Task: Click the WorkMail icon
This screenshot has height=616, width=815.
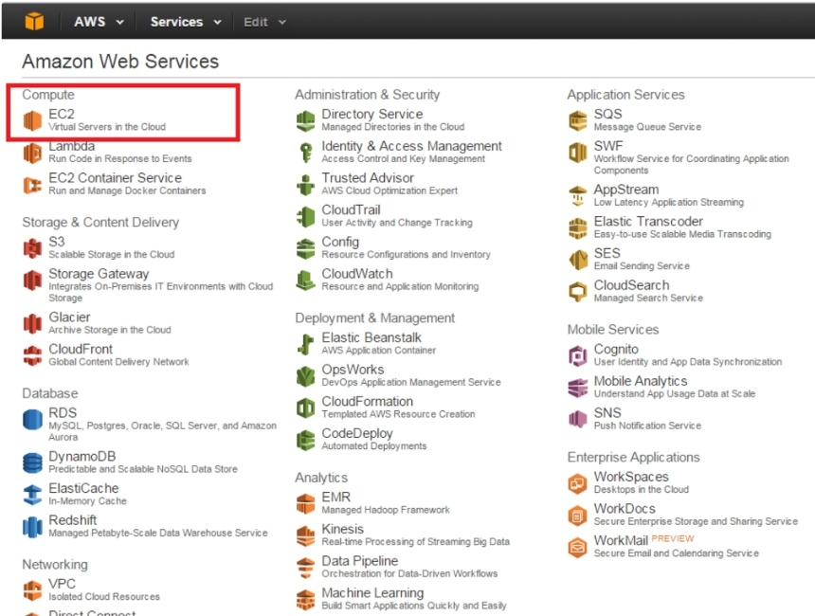Action: (577, 548)
